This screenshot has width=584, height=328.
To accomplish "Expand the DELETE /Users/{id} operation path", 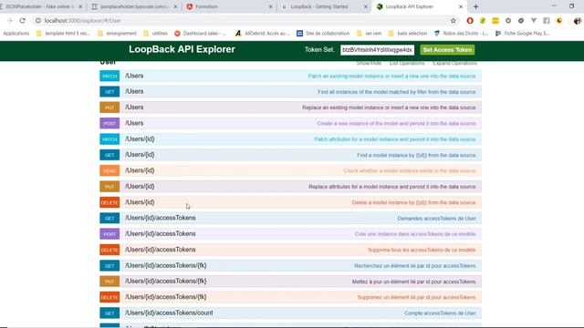I will click(x=140, y=202).
